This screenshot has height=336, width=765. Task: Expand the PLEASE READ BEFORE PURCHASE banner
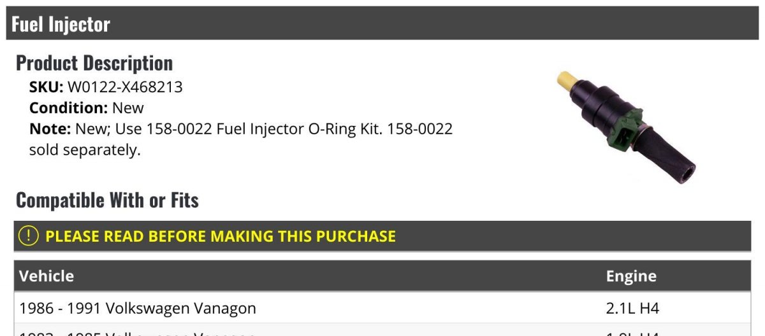(221, 237)
